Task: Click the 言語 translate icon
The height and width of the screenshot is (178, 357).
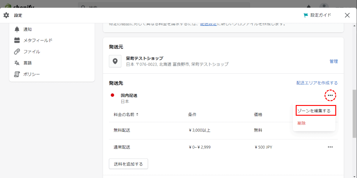Action: click(17, 63)
